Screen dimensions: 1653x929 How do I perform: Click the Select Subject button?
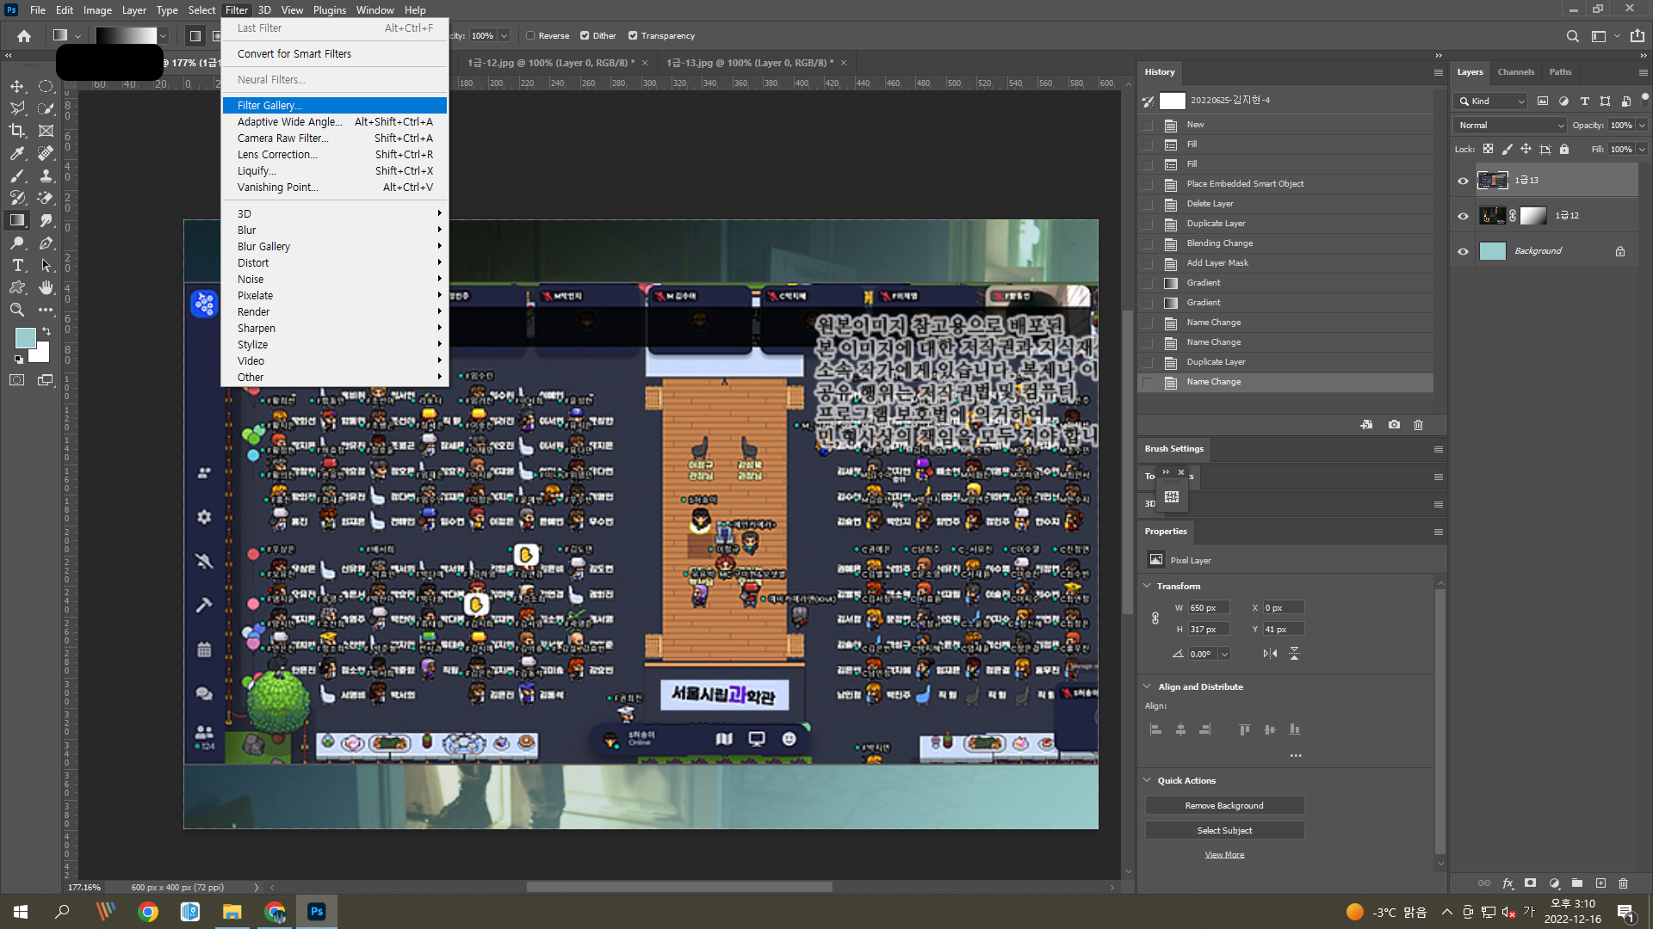(x=1224, y=831)
